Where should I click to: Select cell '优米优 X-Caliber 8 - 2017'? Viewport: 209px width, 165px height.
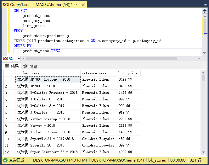click(x=48, y=106)
